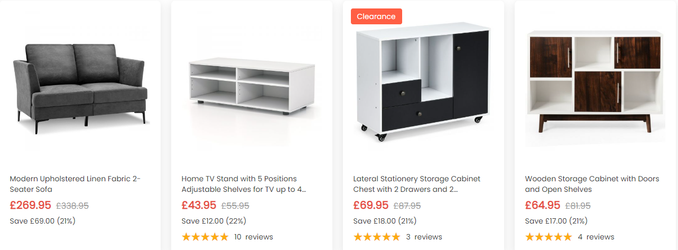Screen dimensions: 678x250
Task: Open Home TV Stand with 5 Positions title
Action: click(x=244, y=184)
